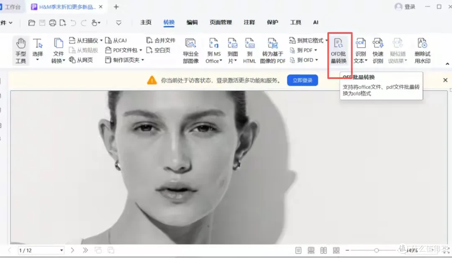This screenshot has height=258, width=452.
Task: Add a new tab with plus button
Action: pos(116,7)
